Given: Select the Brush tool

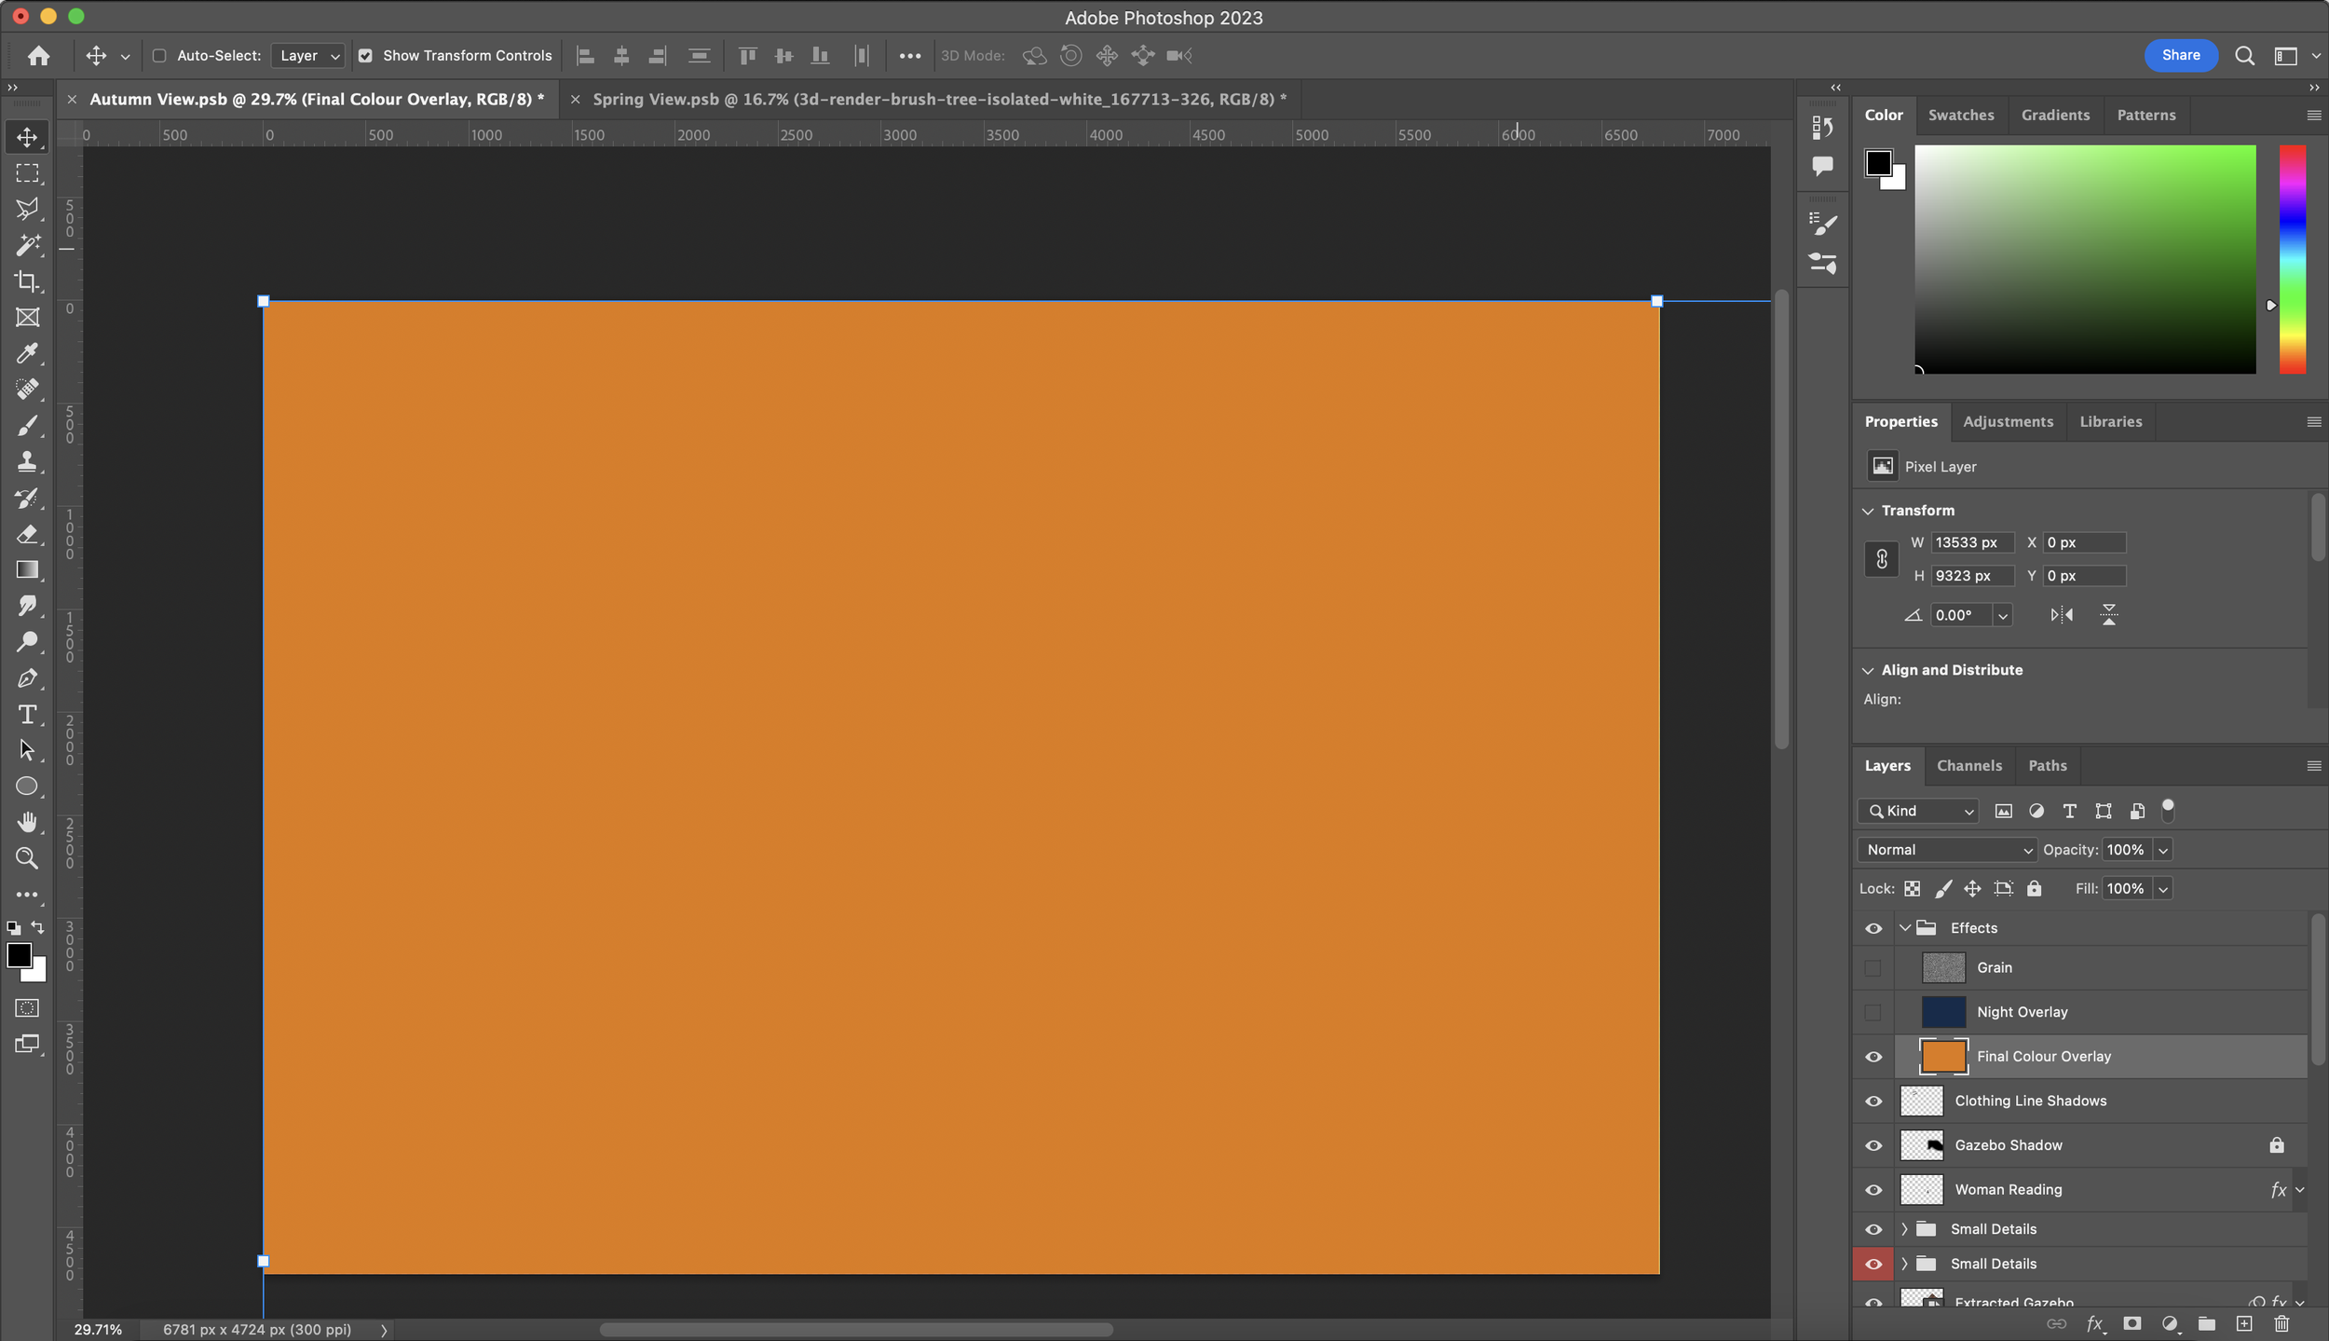Looking at the screenshot, I should (x=27, y=426).
